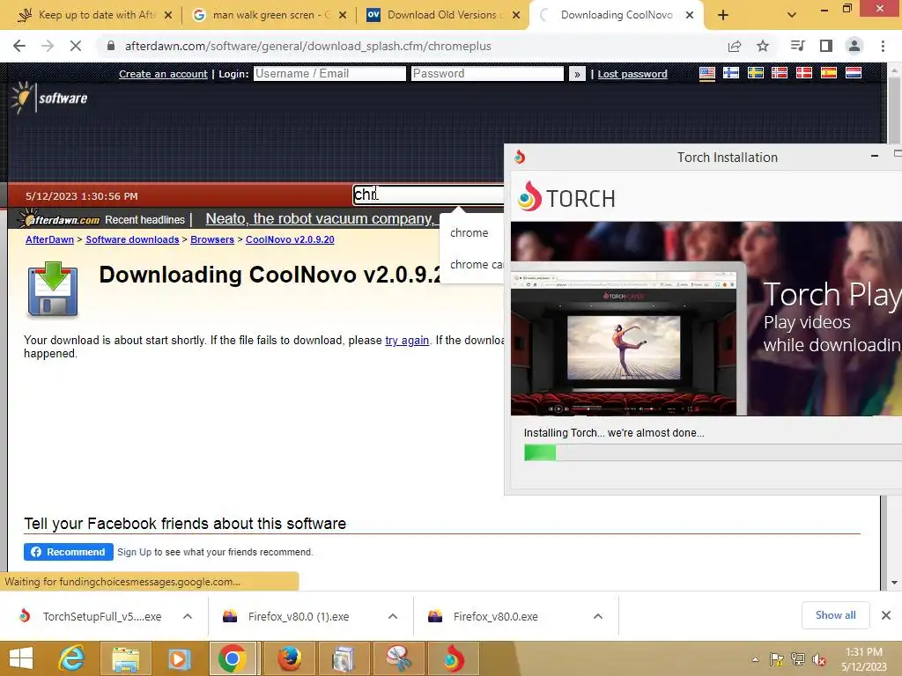902x676 pixels.
Task: Click the 'Create an account' link
Action: 163,74
